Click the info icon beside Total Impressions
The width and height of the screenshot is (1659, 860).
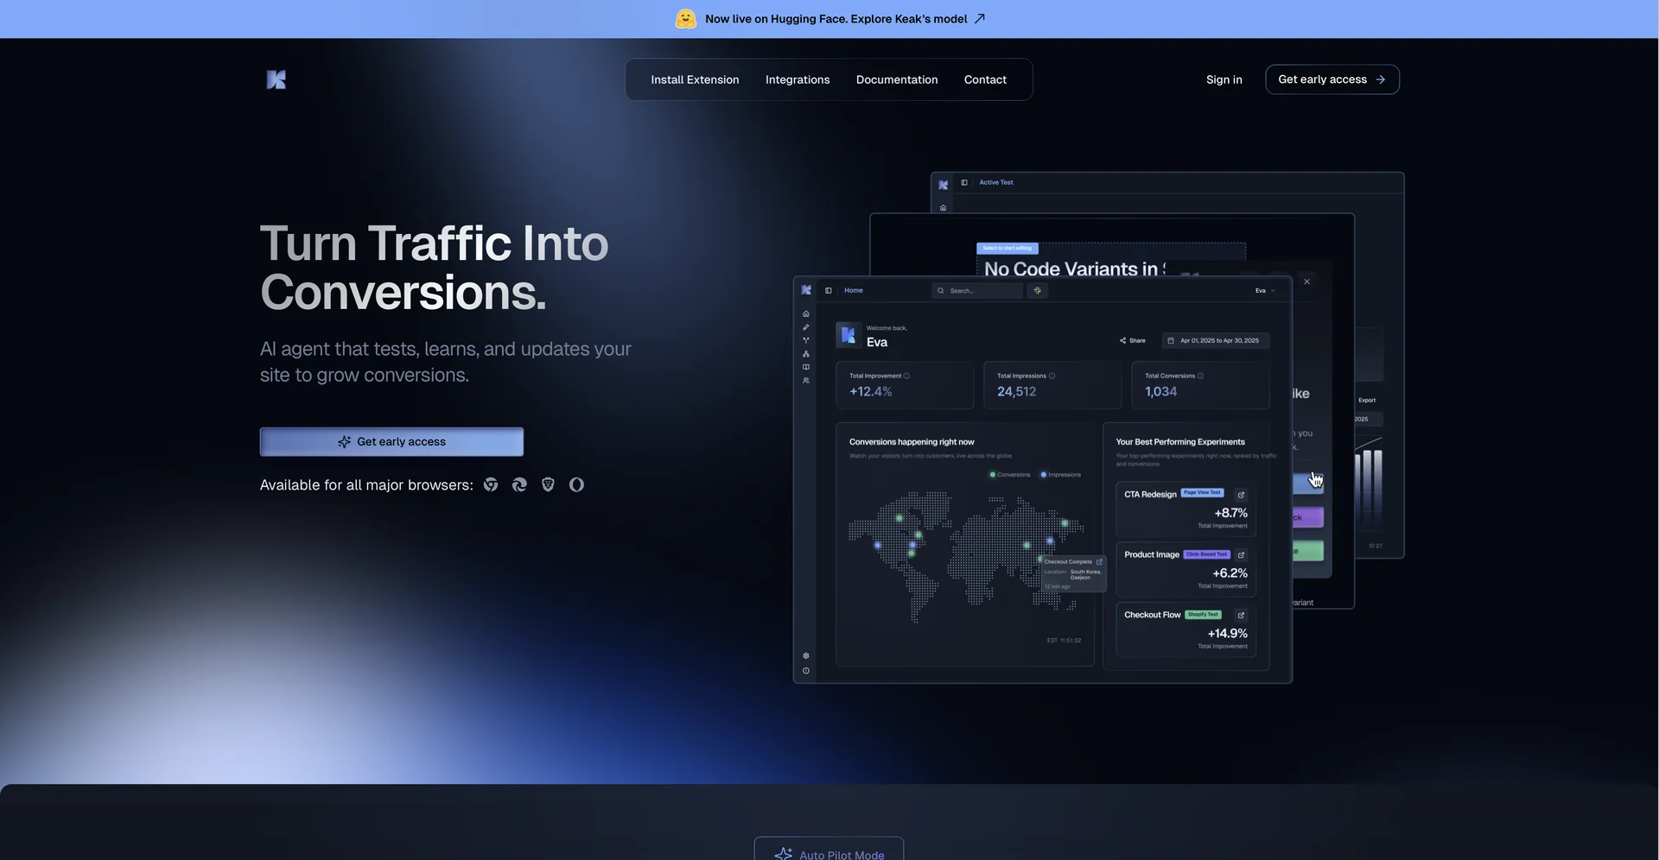click(1052, 376)
